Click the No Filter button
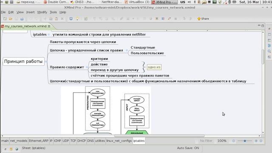Screen dimensions: 272x153 click(206, 141)
